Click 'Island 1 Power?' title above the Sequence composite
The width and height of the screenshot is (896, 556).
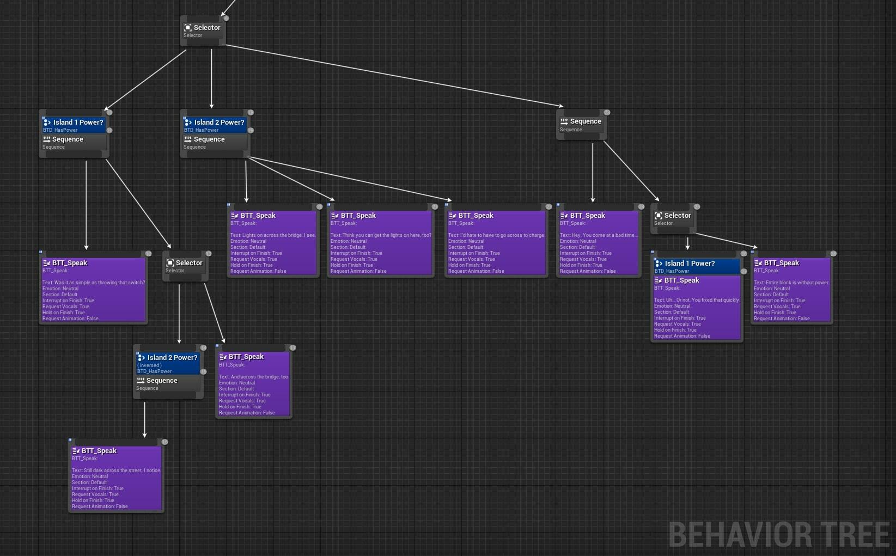pos(78,123)
